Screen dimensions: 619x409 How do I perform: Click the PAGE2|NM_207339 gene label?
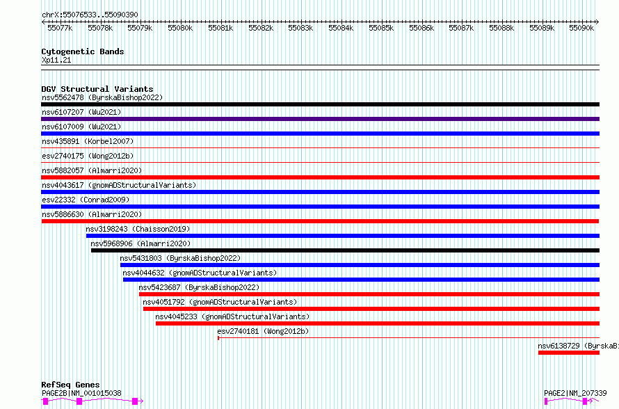(575, 393)
